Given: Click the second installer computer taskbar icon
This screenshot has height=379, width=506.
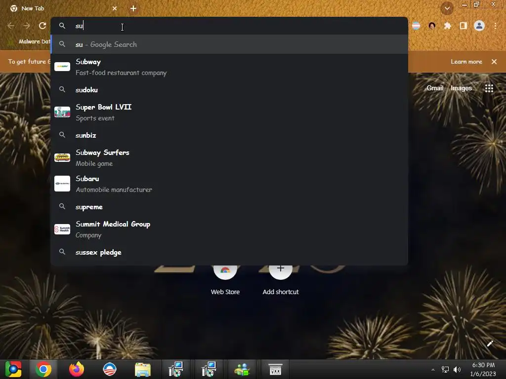Looking at the screenshot, I should pyautogui.click(x=209, y=369).
